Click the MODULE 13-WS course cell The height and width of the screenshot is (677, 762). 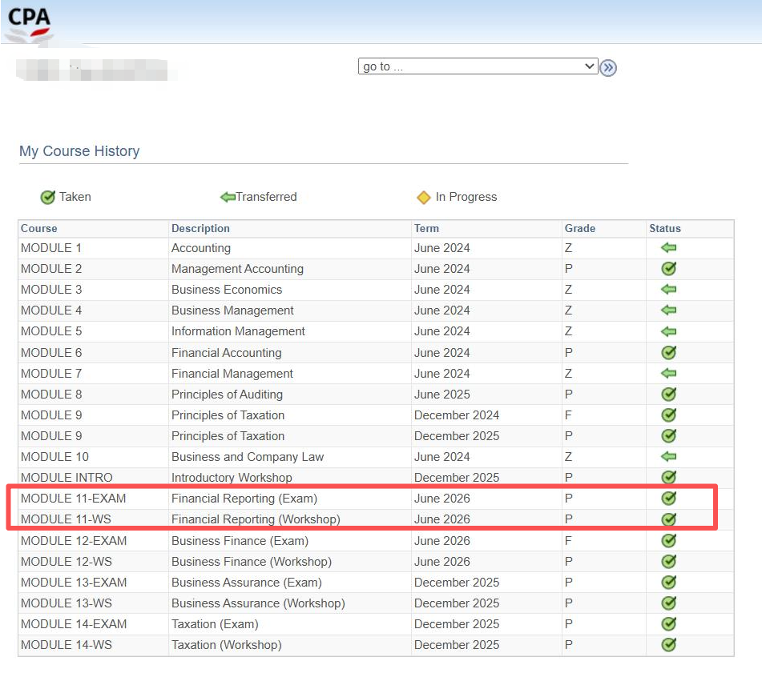tap(94, 603)
